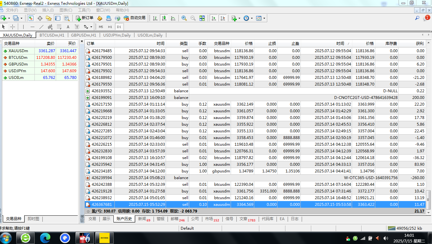Open chart periods clock icon

[246, 18]
